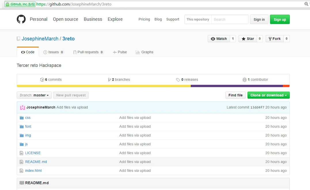The image size is (310, 190).
Task: Click the README.md file icon in list
Action: point(21,162)
